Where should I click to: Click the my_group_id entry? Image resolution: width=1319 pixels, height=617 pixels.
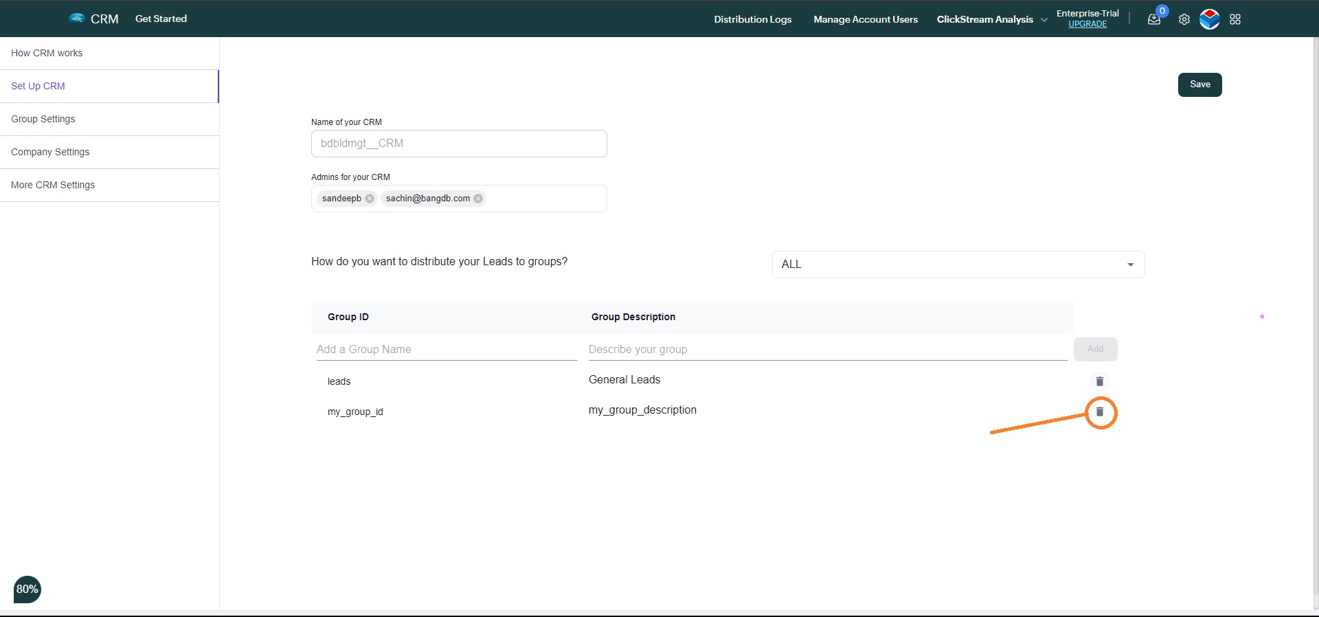pos(355,412)
